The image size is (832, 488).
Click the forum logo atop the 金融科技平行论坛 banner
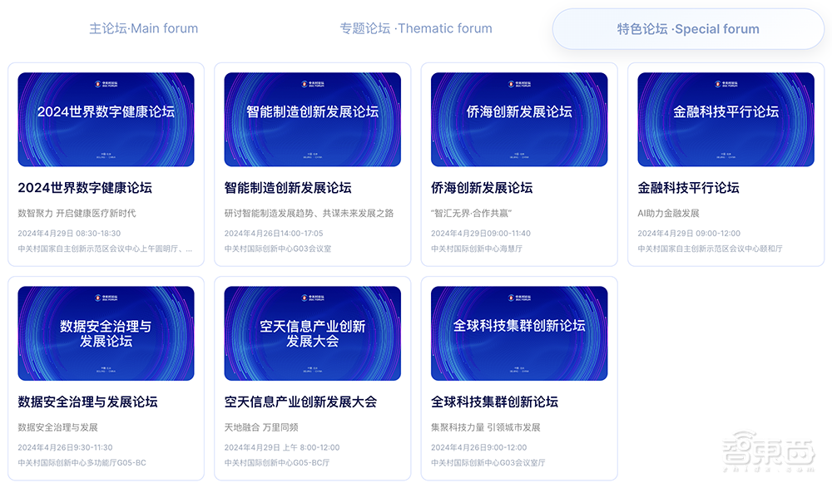pos(726,81)
